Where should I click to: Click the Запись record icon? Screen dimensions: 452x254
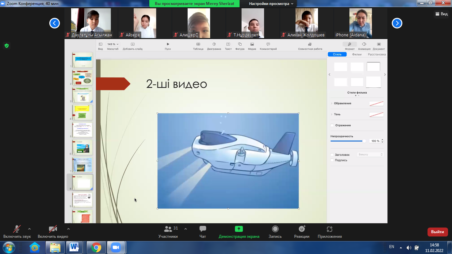pyautogui.click(x=275, y=229)
